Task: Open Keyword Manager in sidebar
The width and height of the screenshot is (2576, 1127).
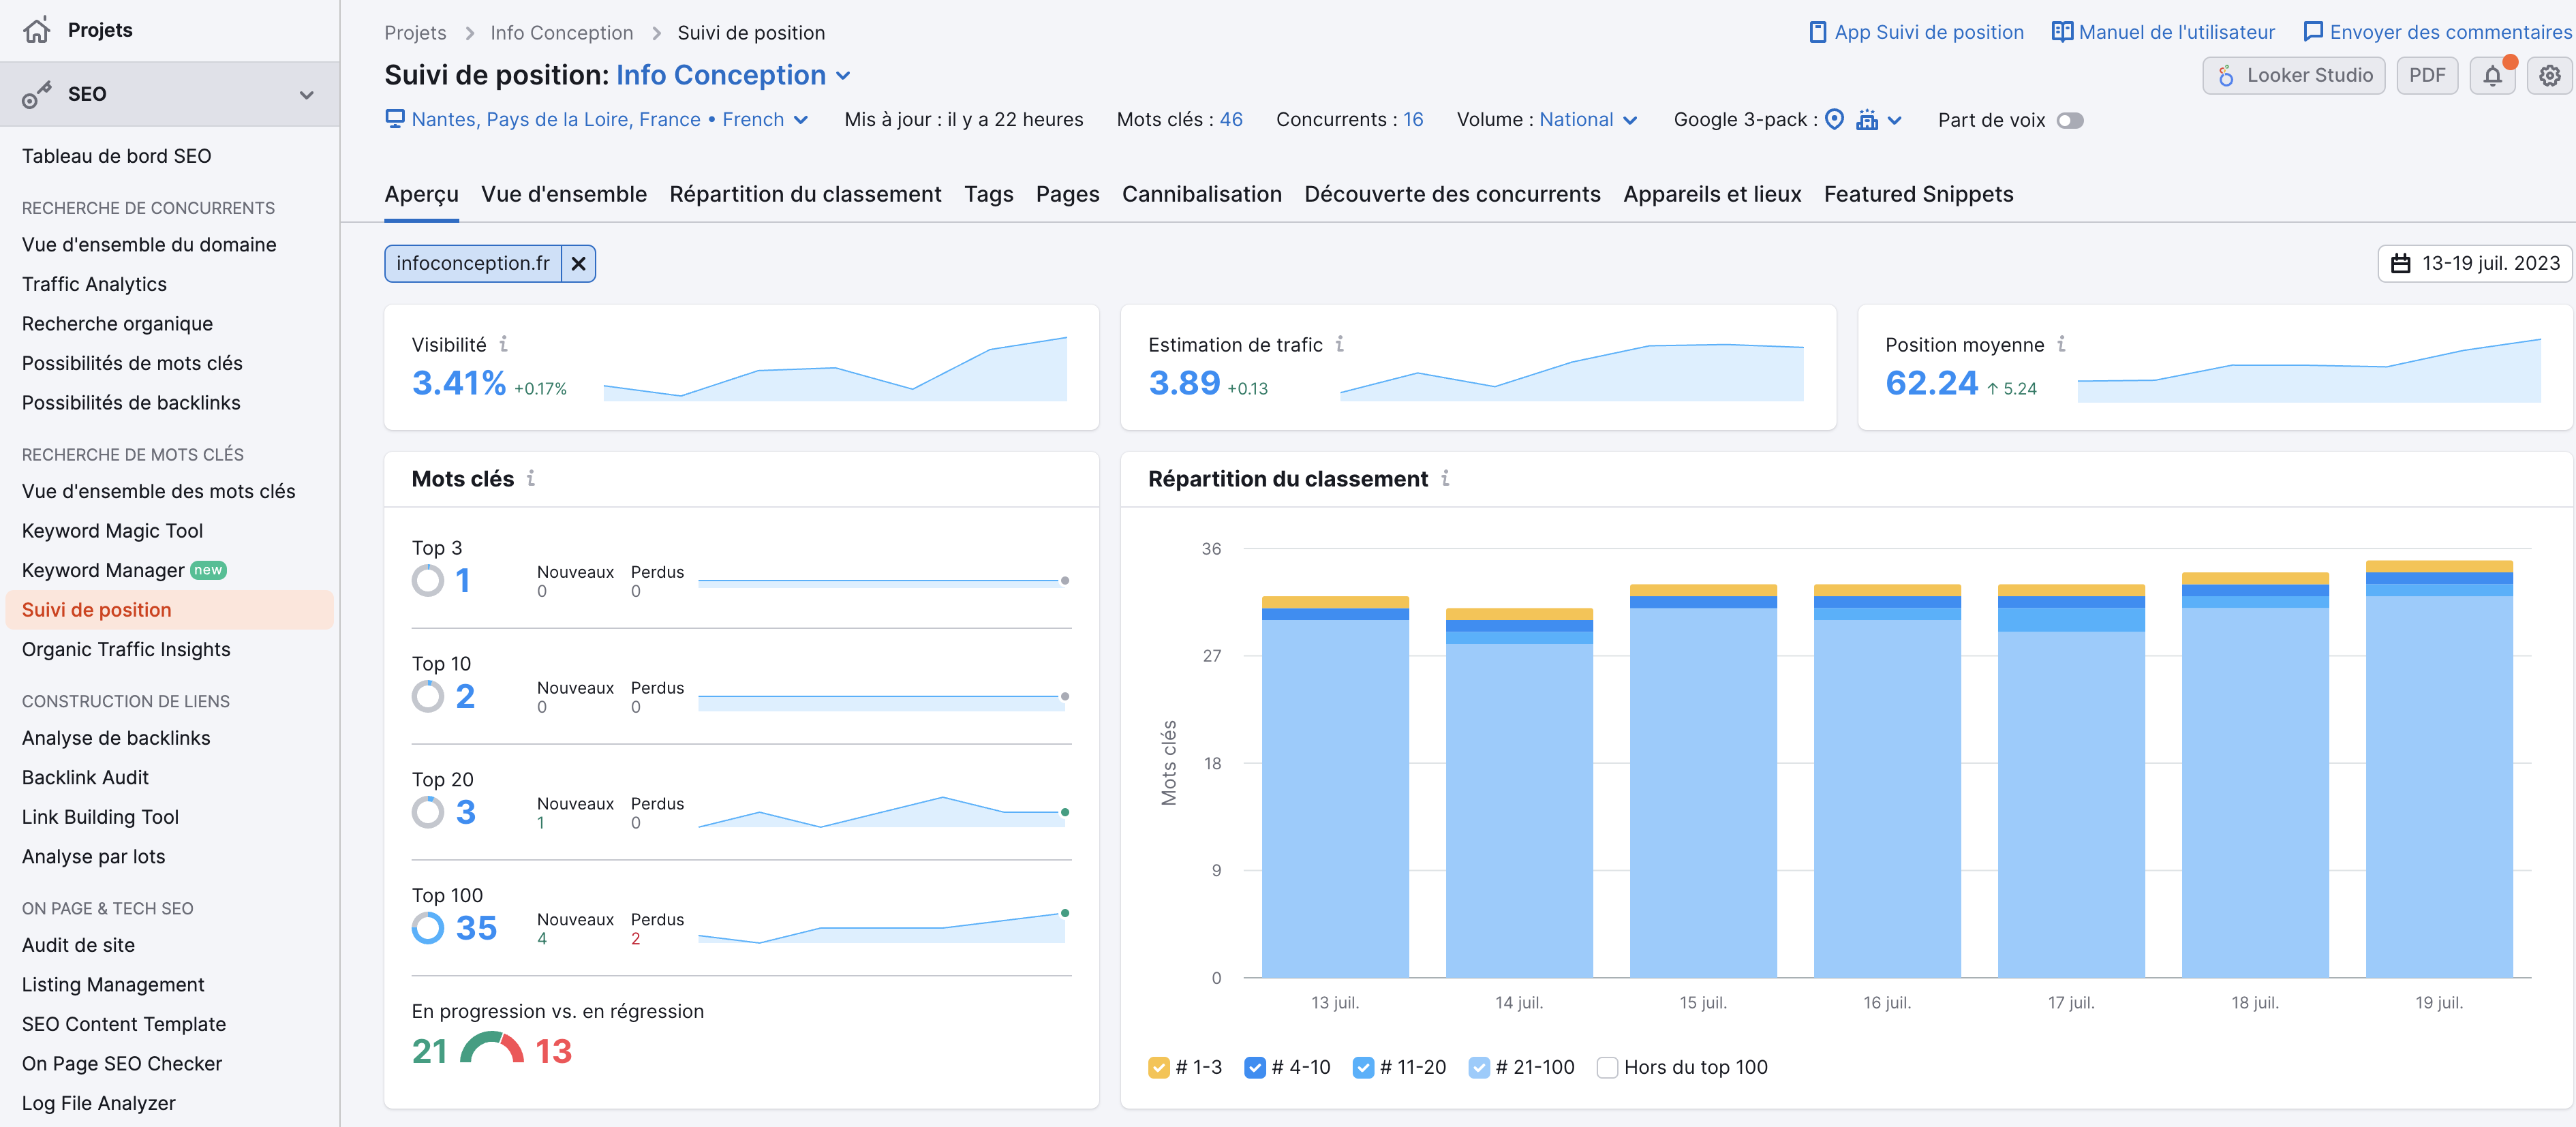Action: coord(103,570)
